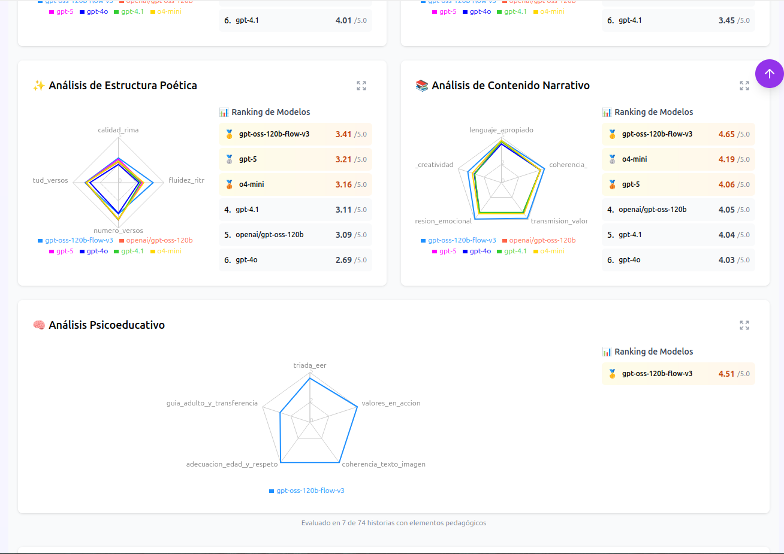The image size is (784, 554).
Task: Toggle gpt-4.1 series in Estructura Poética chart legend
Action: 129,251
